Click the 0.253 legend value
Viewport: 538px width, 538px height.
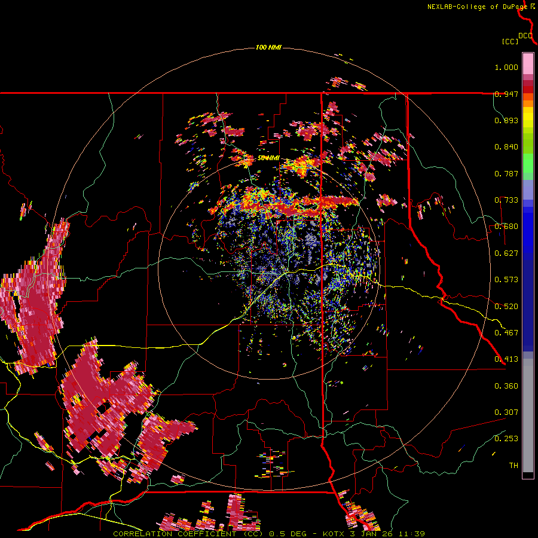(x=506, y=439)
